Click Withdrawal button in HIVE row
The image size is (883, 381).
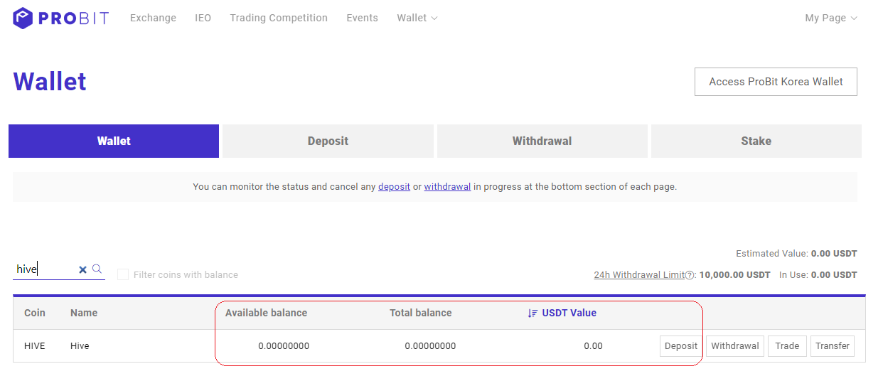735,346
